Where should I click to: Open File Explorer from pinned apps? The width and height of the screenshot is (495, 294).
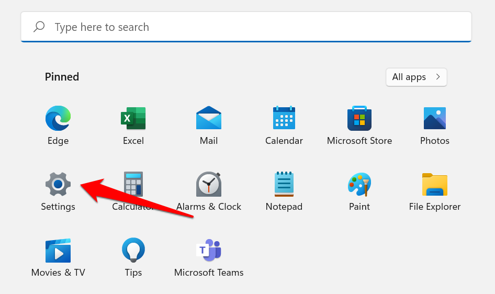435,185
